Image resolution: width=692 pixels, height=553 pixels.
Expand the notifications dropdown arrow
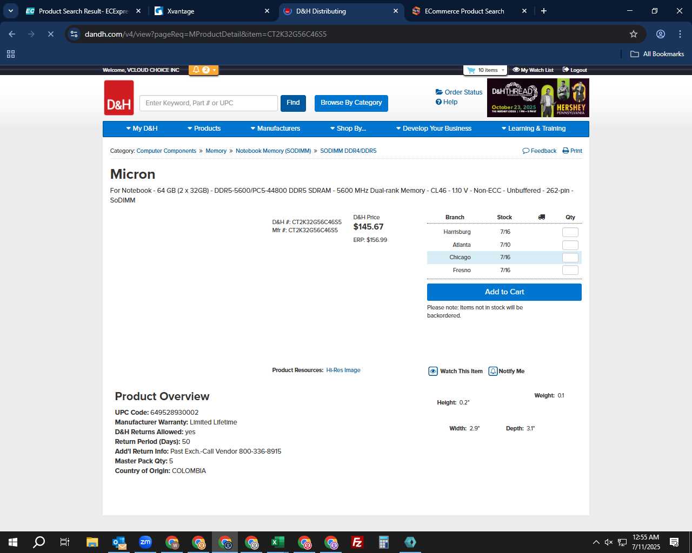click(x=215, y=70)
